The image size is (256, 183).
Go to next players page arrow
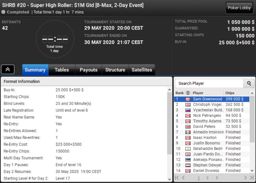[245, 178]
